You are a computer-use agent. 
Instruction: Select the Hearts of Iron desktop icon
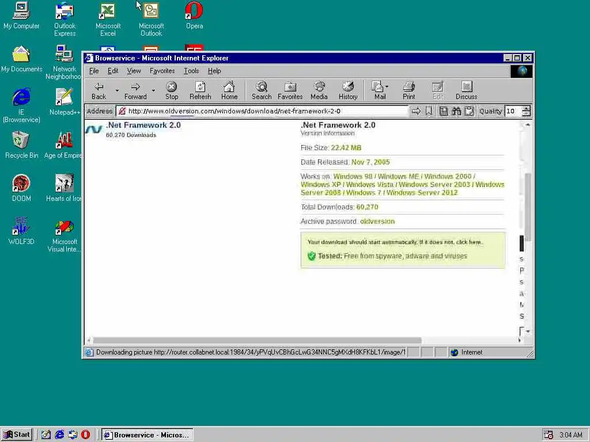pyautogui.click(x=63, y=188)
